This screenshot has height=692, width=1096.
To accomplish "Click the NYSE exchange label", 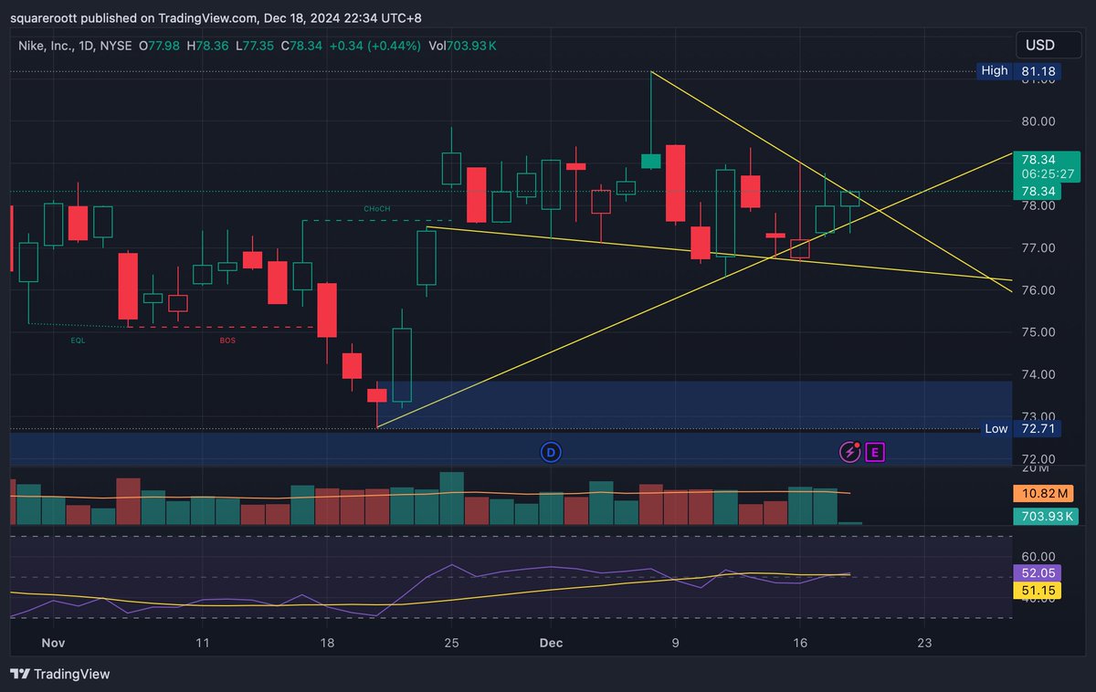I will tap(113, 44).
